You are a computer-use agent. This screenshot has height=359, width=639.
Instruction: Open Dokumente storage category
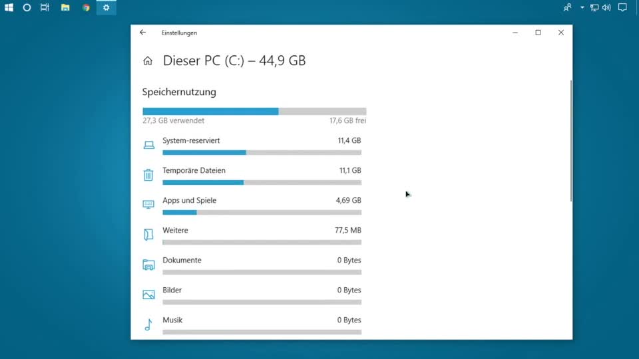pyautogui.click(x=252, y=265)
